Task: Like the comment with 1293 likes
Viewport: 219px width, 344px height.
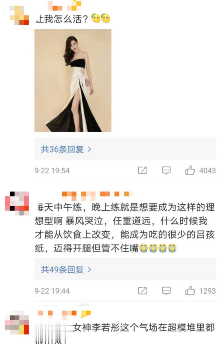Action: click(x=190, y=291)
